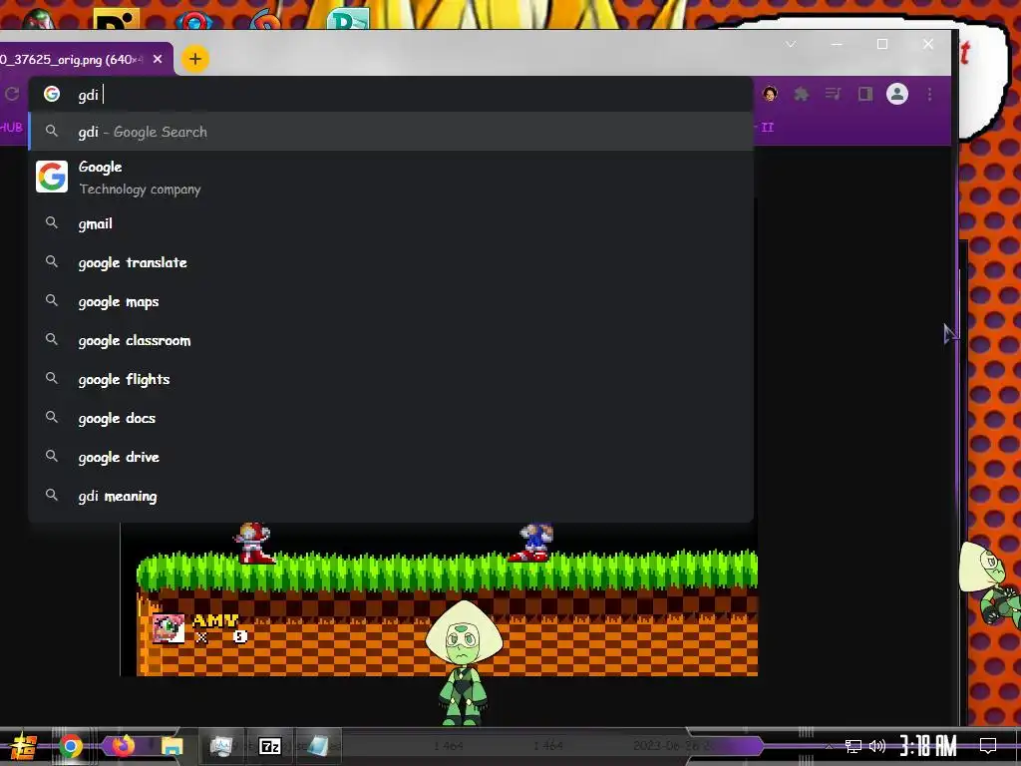This screenshot has width=1021, height=766.
Task: Switch to the notepad-like taskbar app
Action: point(318,746)
